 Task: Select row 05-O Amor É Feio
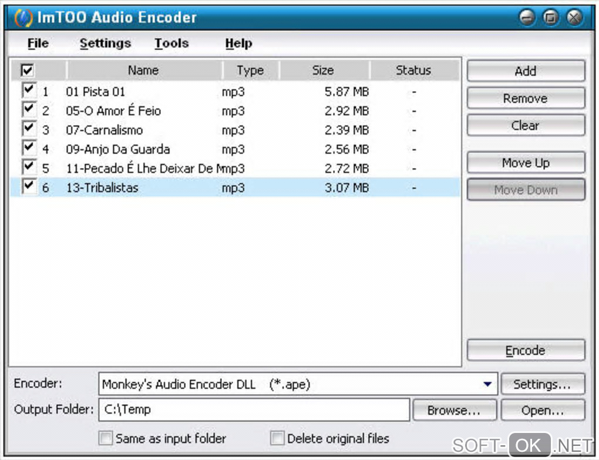[x=235, y=111]
